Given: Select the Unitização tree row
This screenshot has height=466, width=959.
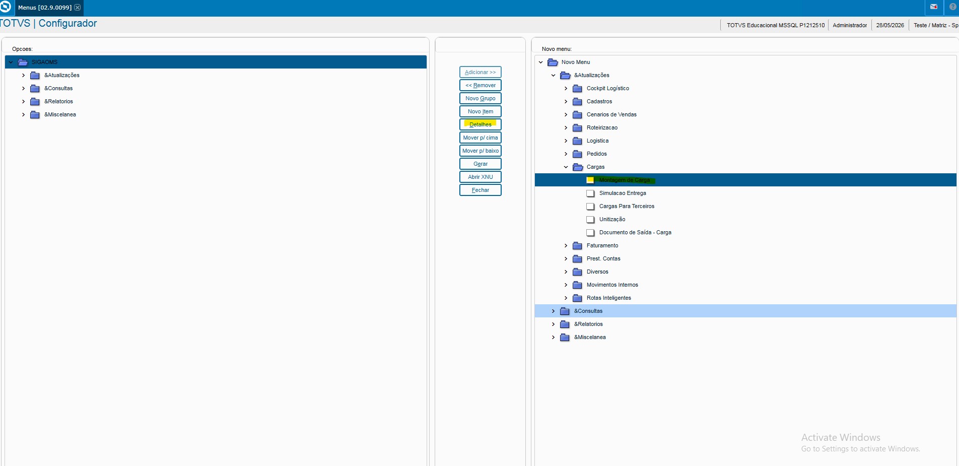Looking at the screenshot, I should tap(745, 219).
